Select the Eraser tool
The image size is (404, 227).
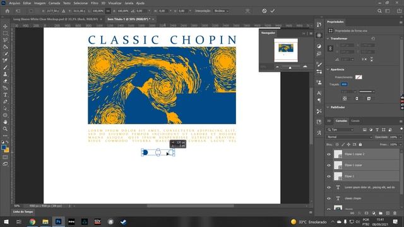[x=5, y=81]
